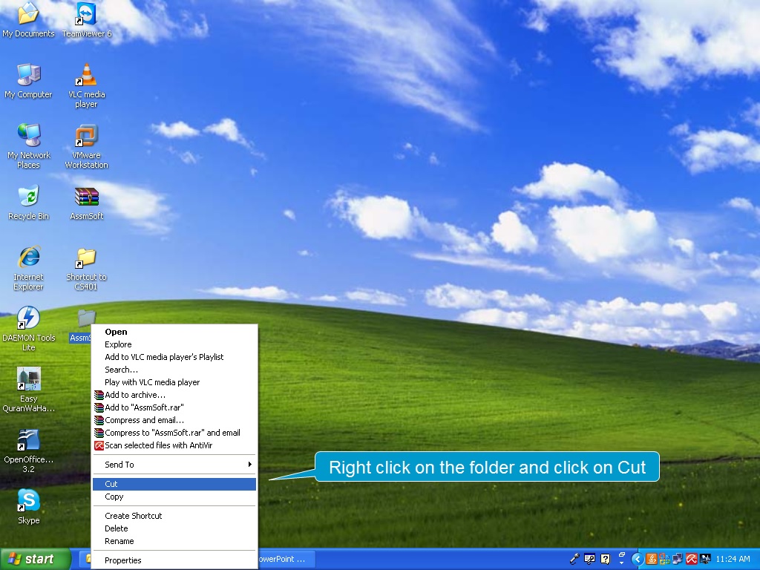The width and height of the screenshot is (760, 570).
Task: Select Play with VLC media player
Action: tap(174, 382)
